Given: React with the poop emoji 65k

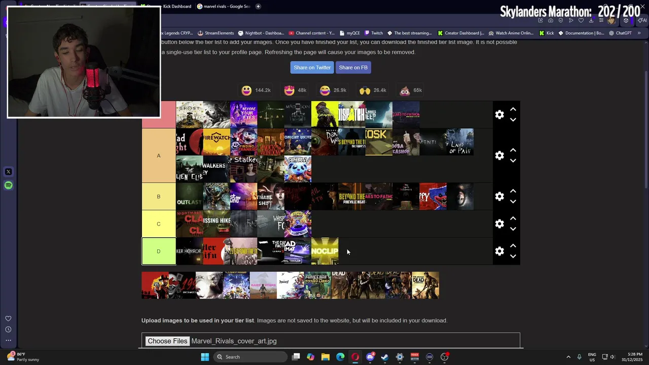Looking at the screenshot, I should [411, 90].
